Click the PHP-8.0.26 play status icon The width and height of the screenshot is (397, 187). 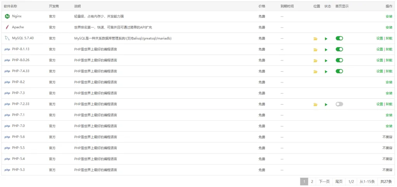coord(326,61)
